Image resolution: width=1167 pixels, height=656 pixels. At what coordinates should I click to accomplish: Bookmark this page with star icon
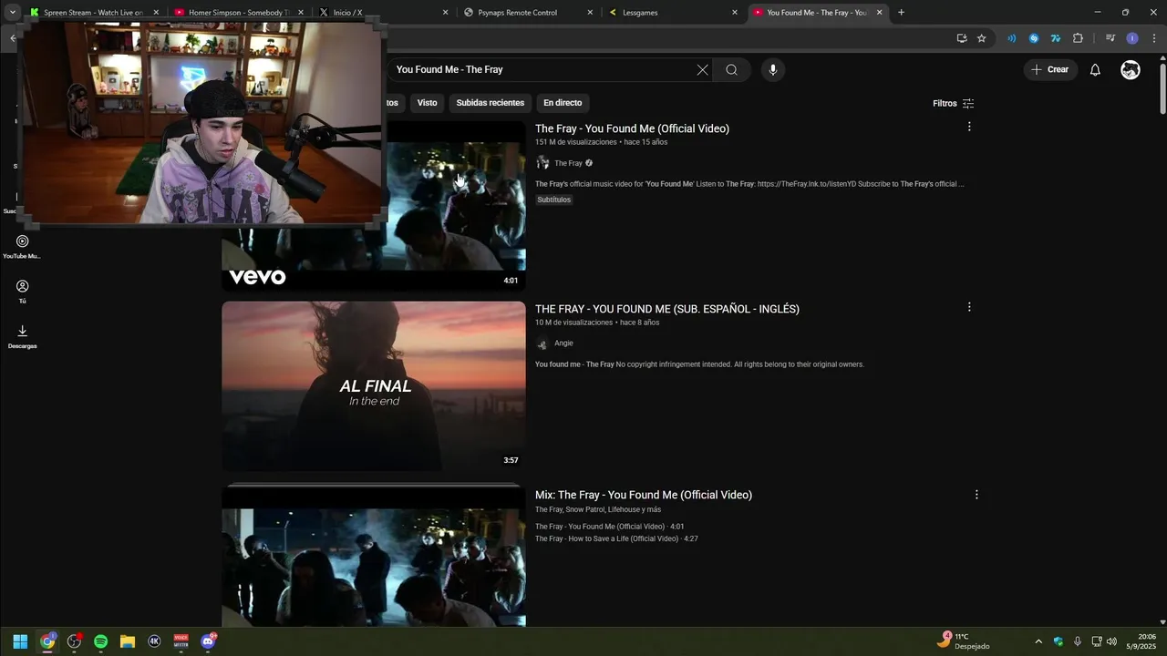click(x=982, y=38)
